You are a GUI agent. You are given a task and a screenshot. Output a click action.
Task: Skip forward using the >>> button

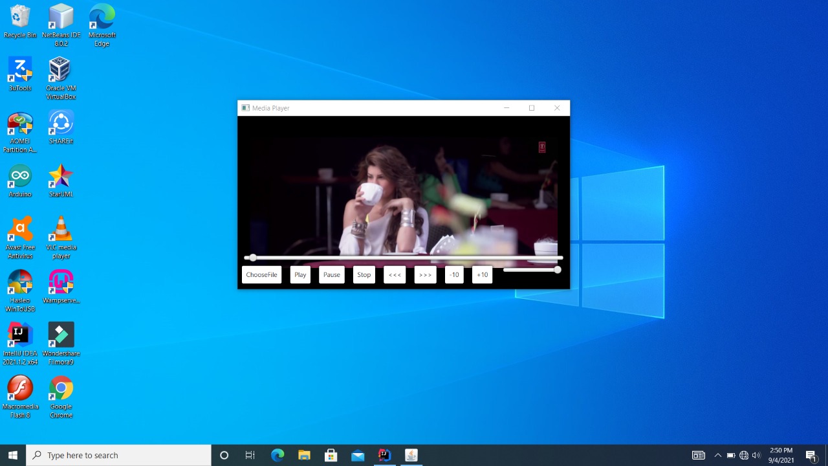(x=425, y=274)
